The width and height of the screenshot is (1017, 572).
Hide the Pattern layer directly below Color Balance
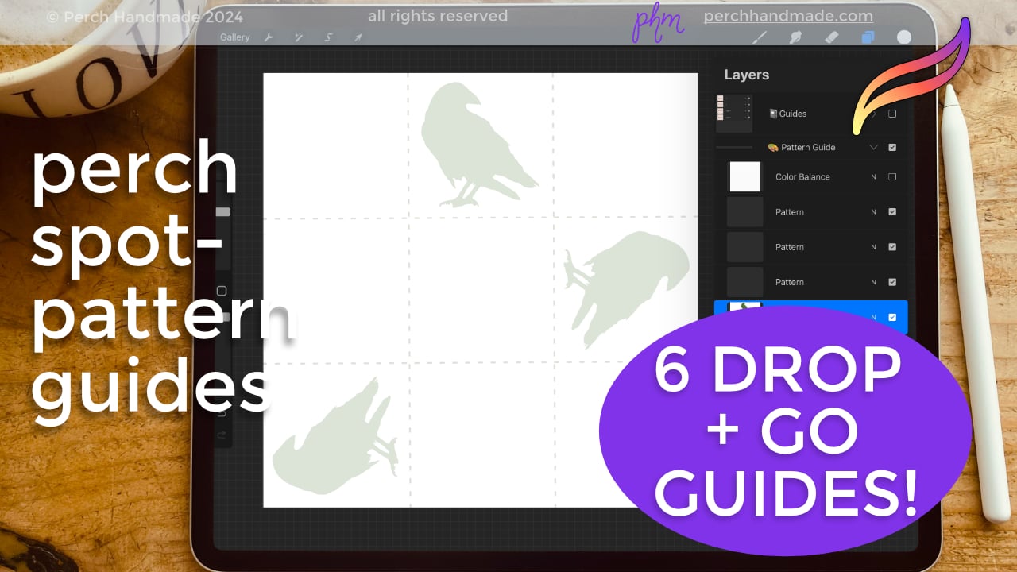click(x=892, y=212)
